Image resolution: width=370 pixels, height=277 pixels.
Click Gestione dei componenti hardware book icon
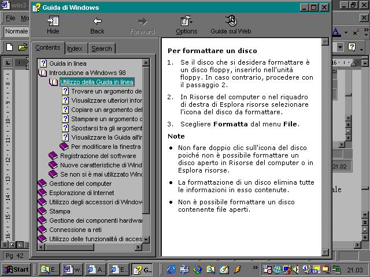click(x=42, y=220)
